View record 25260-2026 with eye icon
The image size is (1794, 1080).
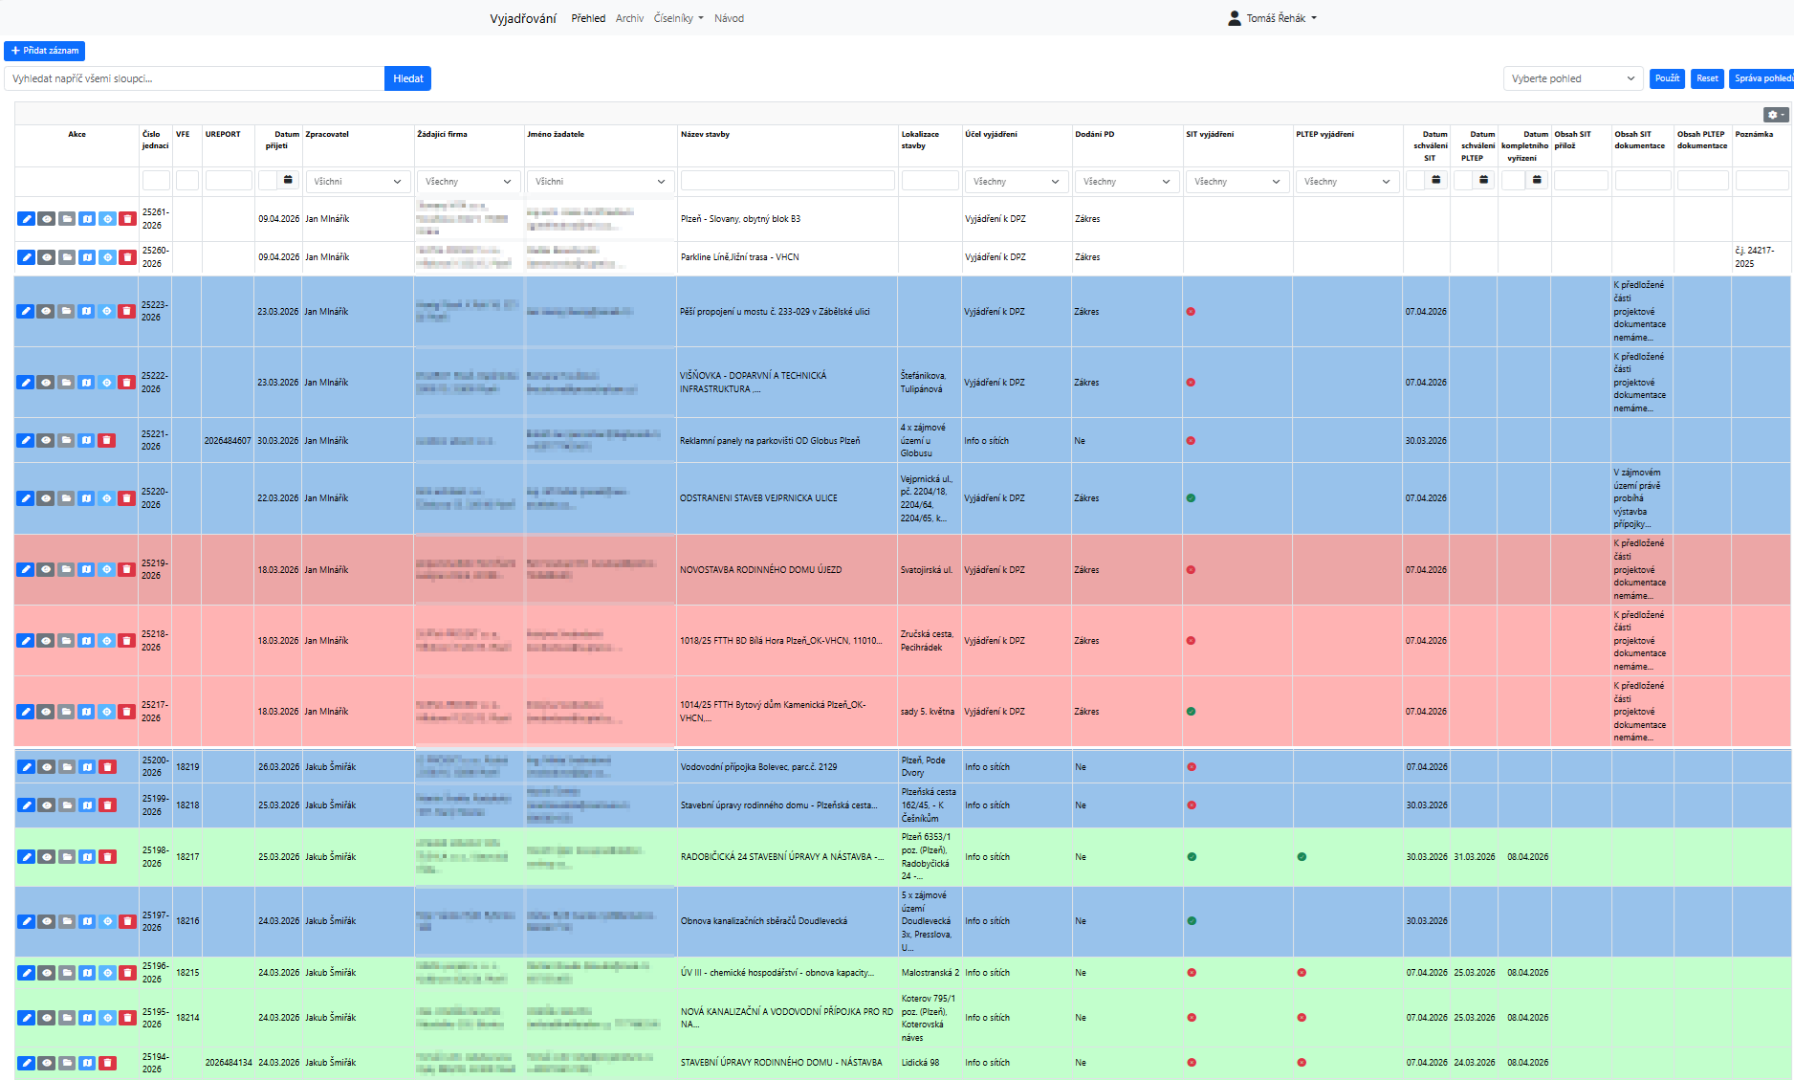(46, 257)
